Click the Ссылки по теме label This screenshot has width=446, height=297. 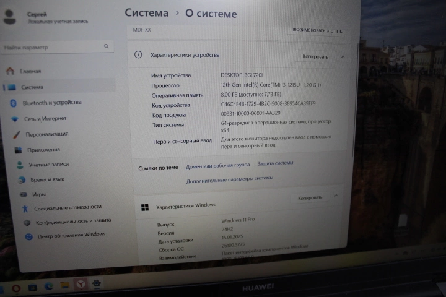click(158, 168)
